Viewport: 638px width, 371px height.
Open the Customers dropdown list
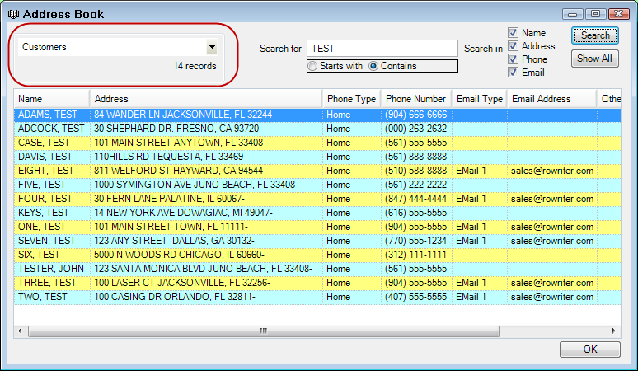pos(212,48)
